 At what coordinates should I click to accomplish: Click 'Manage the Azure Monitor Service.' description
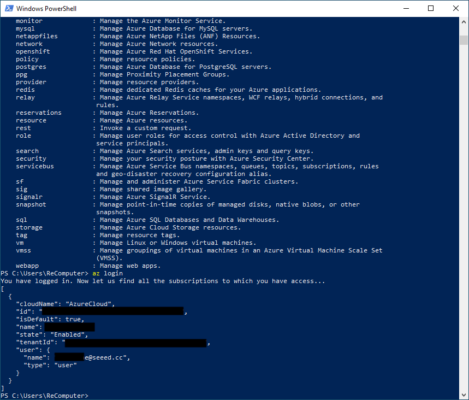162,21
